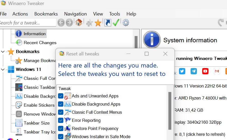
Task: Uncheck Disable Background Apps checkbox
Action: pos(60,104)
